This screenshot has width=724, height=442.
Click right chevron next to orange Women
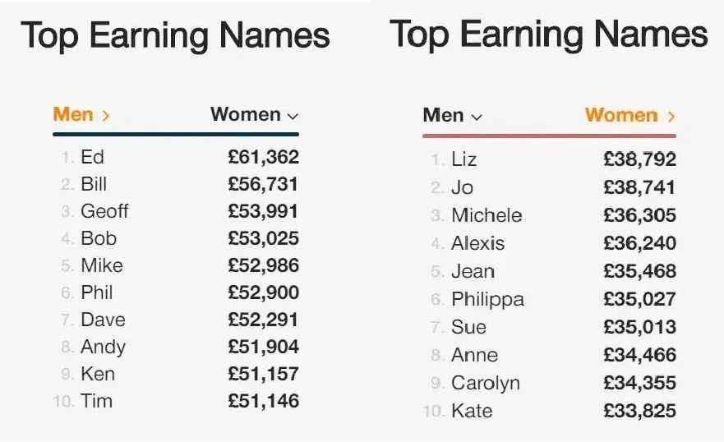pos(671,117)
